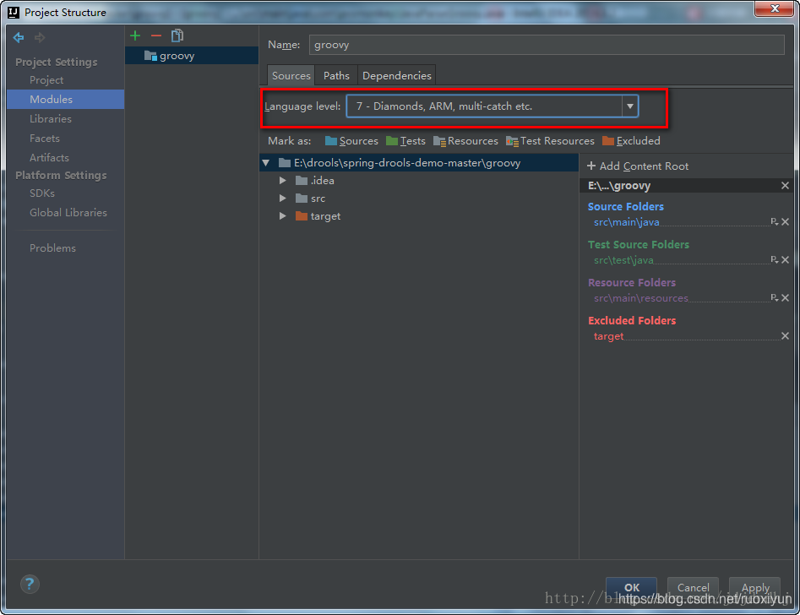Select the groovy module in the list

click(192, 56)
